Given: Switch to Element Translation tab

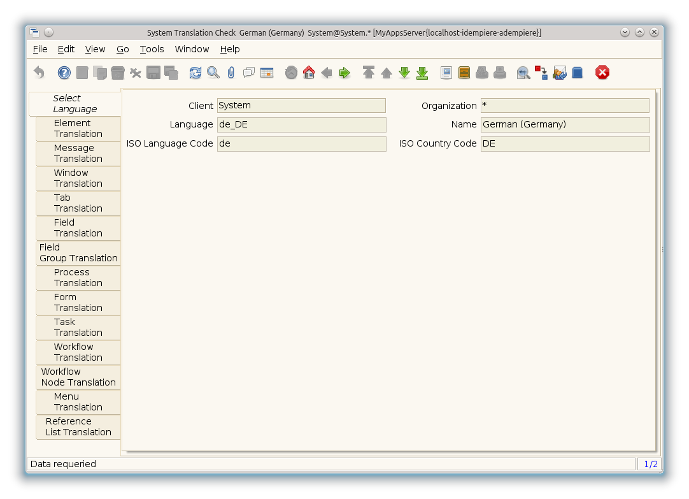Looking at the screenshot, I should tap(78, 129).
